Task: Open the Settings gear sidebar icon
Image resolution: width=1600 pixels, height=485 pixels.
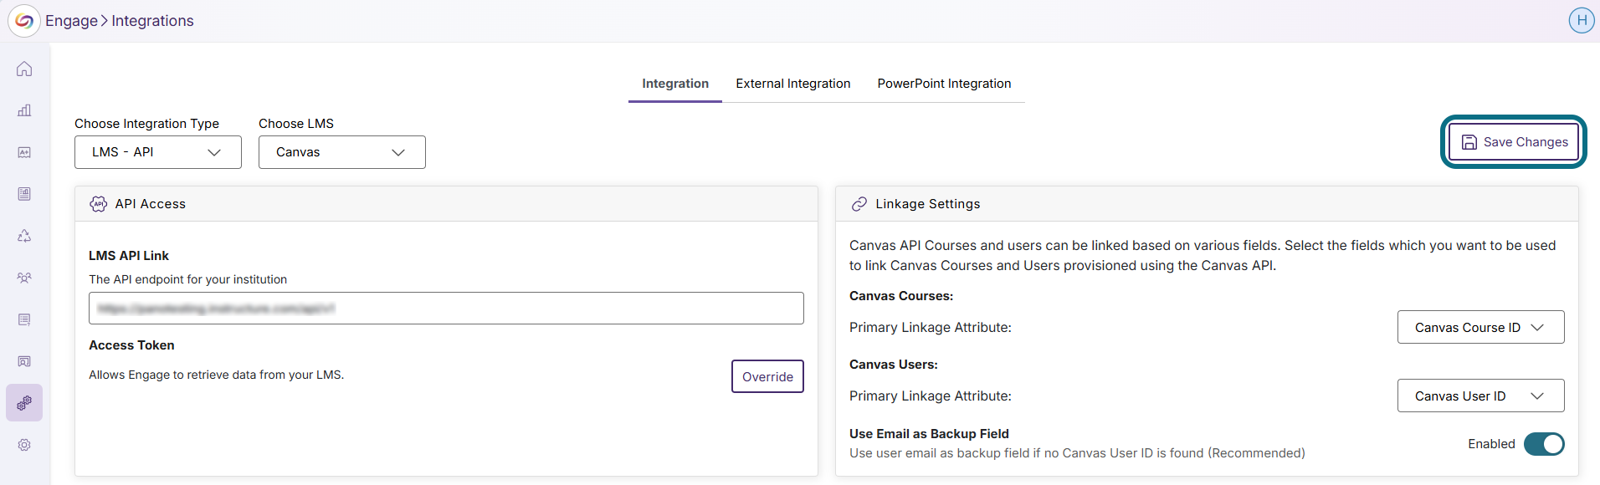Action: click(x=24, y=445)
